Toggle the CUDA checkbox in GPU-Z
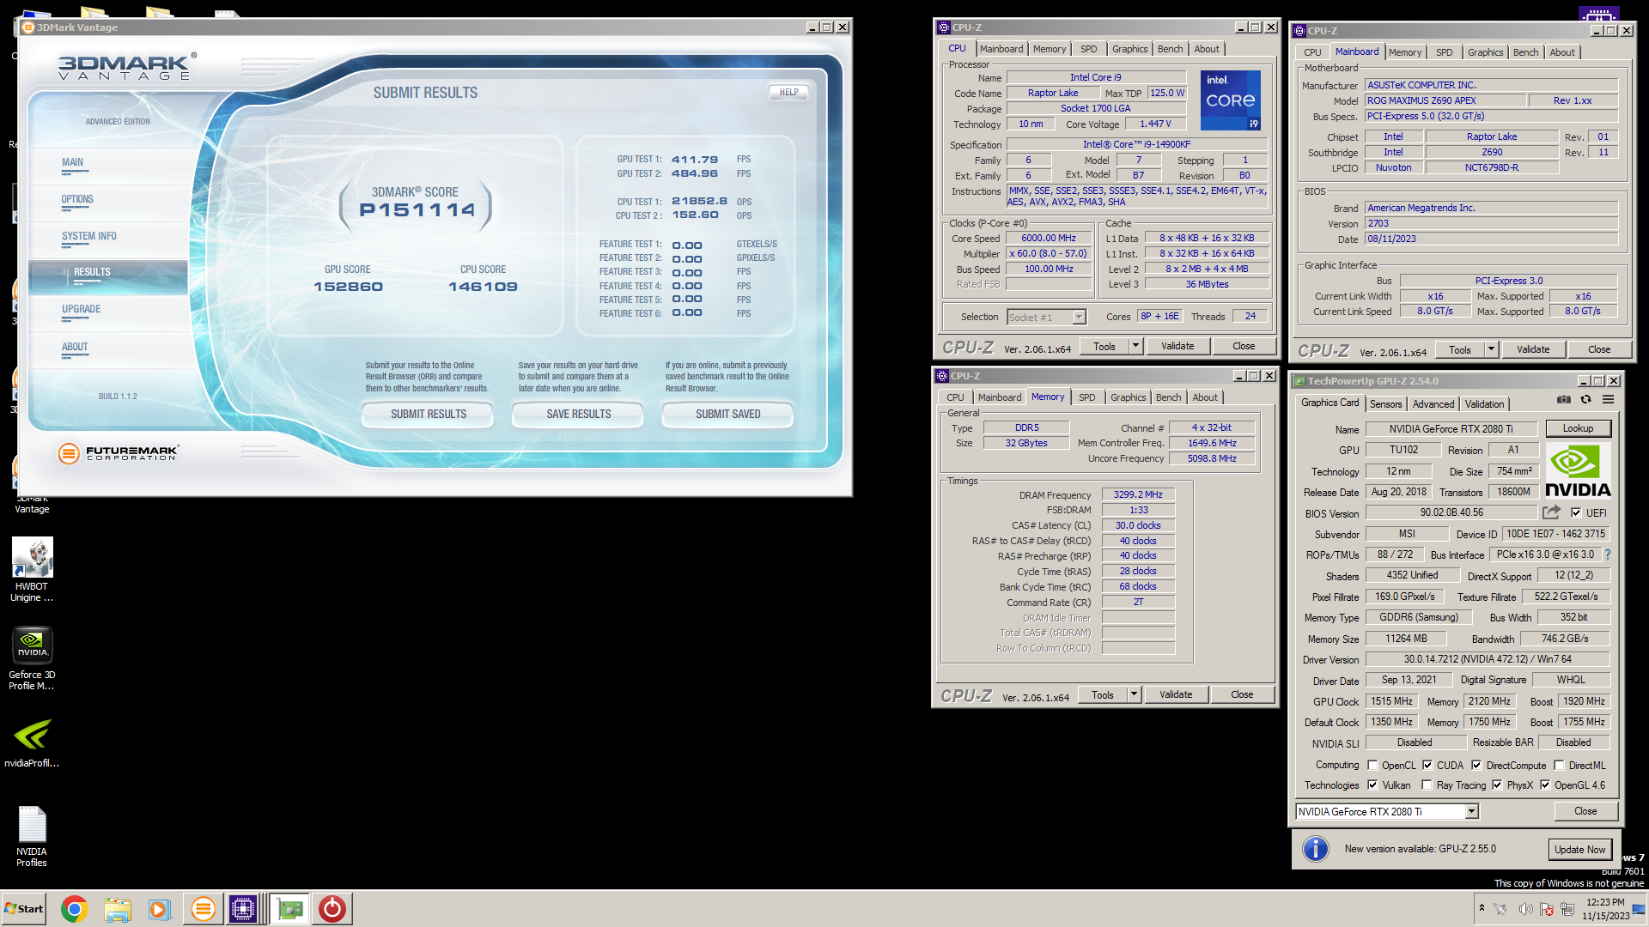This screenshot has height=927, width=1649. (x=1427, y=765)
